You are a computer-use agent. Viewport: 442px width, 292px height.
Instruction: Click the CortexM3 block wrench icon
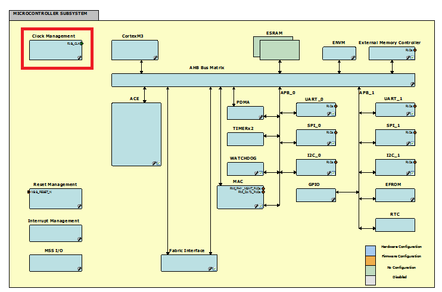pos(154,57)
